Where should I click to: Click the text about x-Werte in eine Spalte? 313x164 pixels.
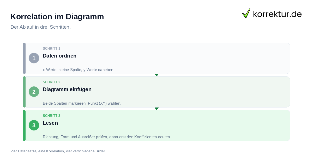point(79,70)
